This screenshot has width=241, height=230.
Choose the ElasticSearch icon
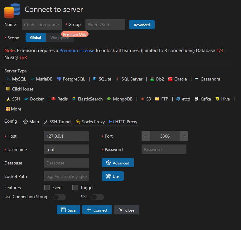pos(74,99)
